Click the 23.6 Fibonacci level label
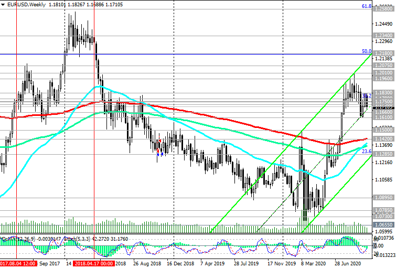This screenshot has width=396, height=269. pyautogui.click(x=367, y=152)
